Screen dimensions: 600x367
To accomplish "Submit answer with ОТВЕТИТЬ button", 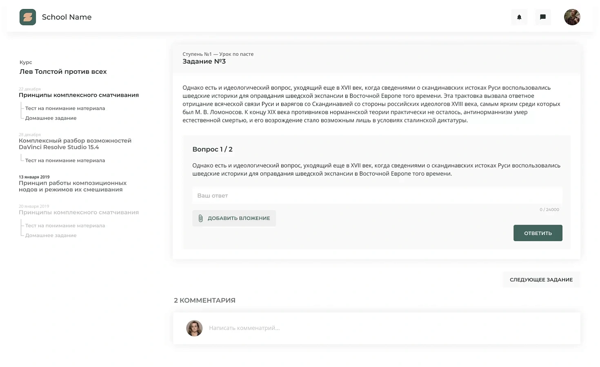I will (538, 233).
